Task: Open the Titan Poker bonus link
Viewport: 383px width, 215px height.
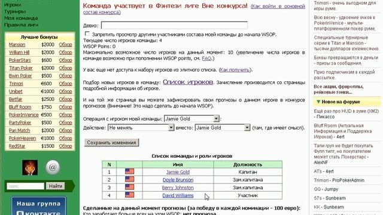Action: click(21, 68)
